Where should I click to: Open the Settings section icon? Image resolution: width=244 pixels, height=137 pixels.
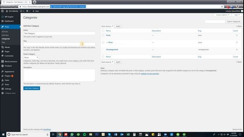point(3,89)
